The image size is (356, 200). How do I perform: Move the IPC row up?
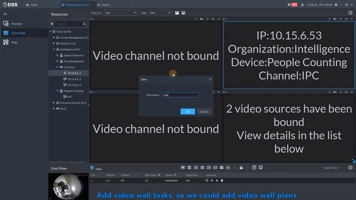coord(212,181)
